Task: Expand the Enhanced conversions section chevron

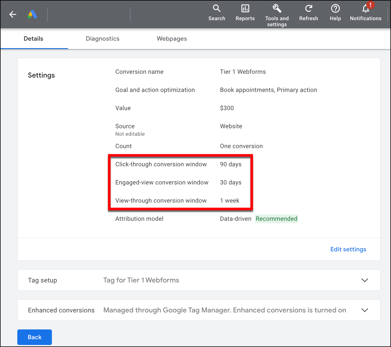Action: (364, 310)
